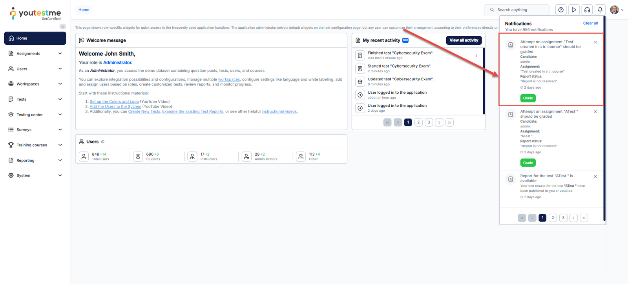
Task: Open the video tutorials play icon
Action: point(574,10)
